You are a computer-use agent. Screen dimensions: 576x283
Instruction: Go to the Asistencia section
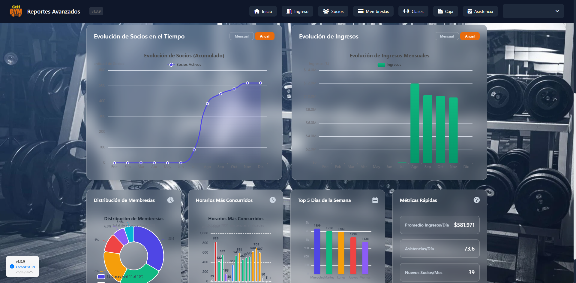(480, 11)
